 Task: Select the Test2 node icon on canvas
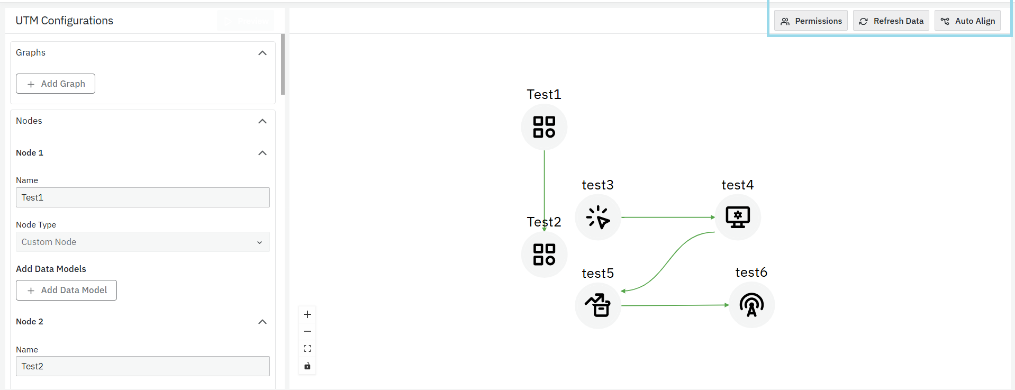544,255
